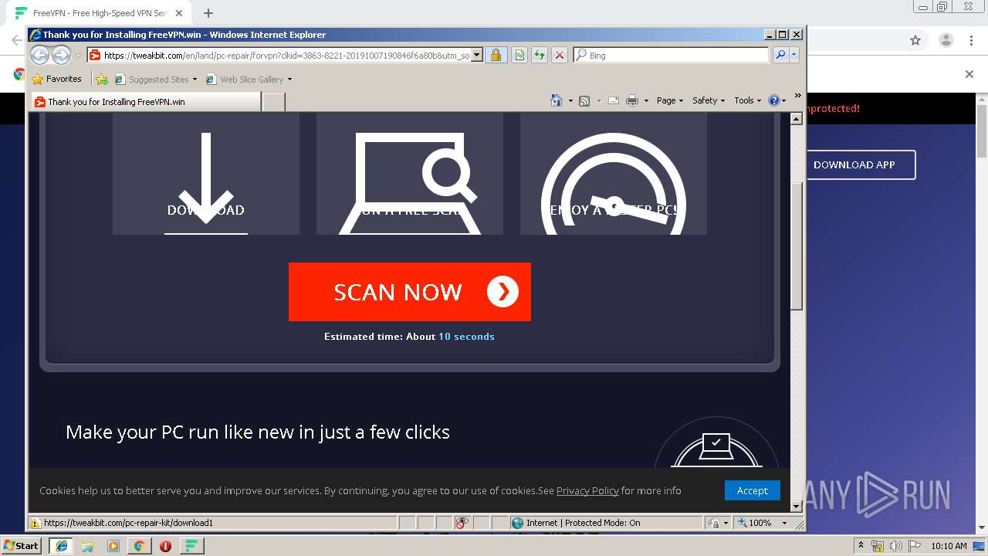Open the Privacy Policy link
988x556 pixels.
[587, 490]
